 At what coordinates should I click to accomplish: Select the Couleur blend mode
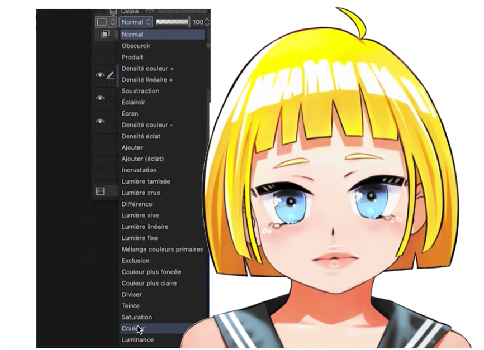click(133, 329)
